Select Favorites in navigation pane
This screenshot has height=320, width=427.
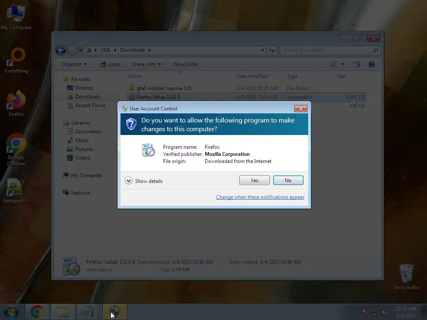tap(81, 79)
